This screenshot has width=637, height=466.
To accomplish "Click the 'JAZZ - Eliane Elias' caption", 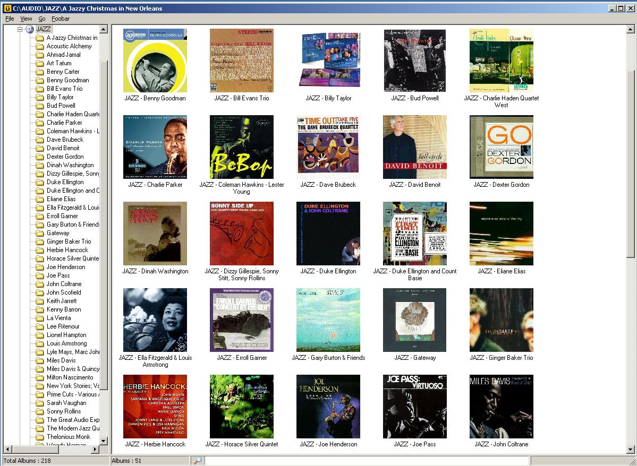I will 502,271.
